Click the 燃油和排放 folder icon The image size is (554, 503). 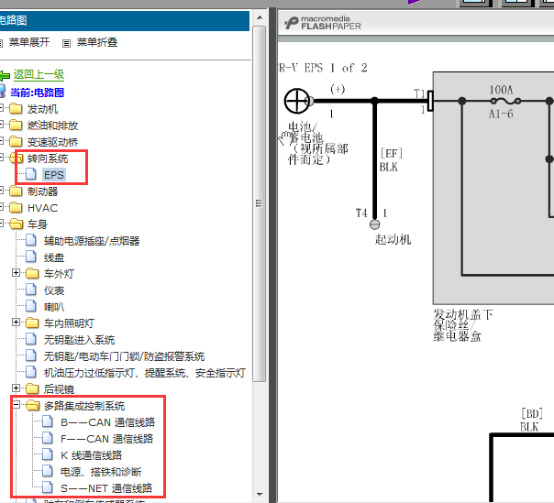[16, 125]
